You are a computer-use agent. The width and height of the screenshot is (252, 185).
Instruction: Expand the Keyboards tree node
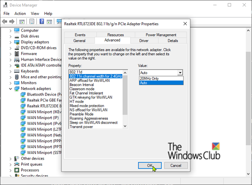[10, 71]
